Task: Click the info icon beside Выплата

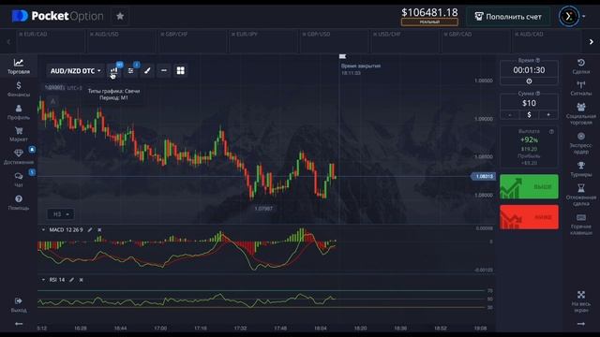Action: [x=551, y=131]
